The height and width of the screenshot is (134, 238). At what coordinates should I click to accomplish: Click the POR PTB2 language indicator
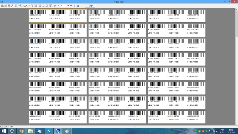[x=222, y=131]
